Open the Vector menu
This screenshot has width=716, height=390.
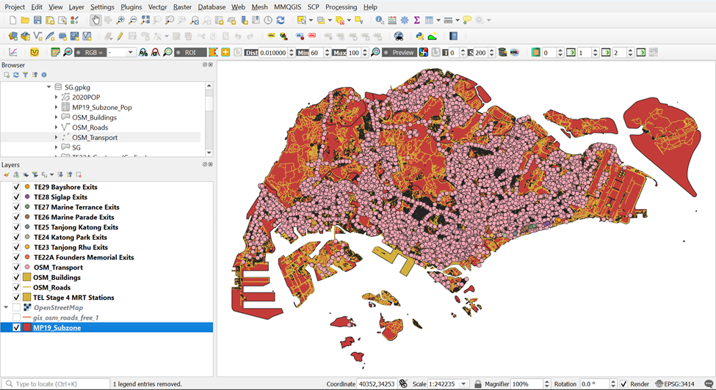157,7
